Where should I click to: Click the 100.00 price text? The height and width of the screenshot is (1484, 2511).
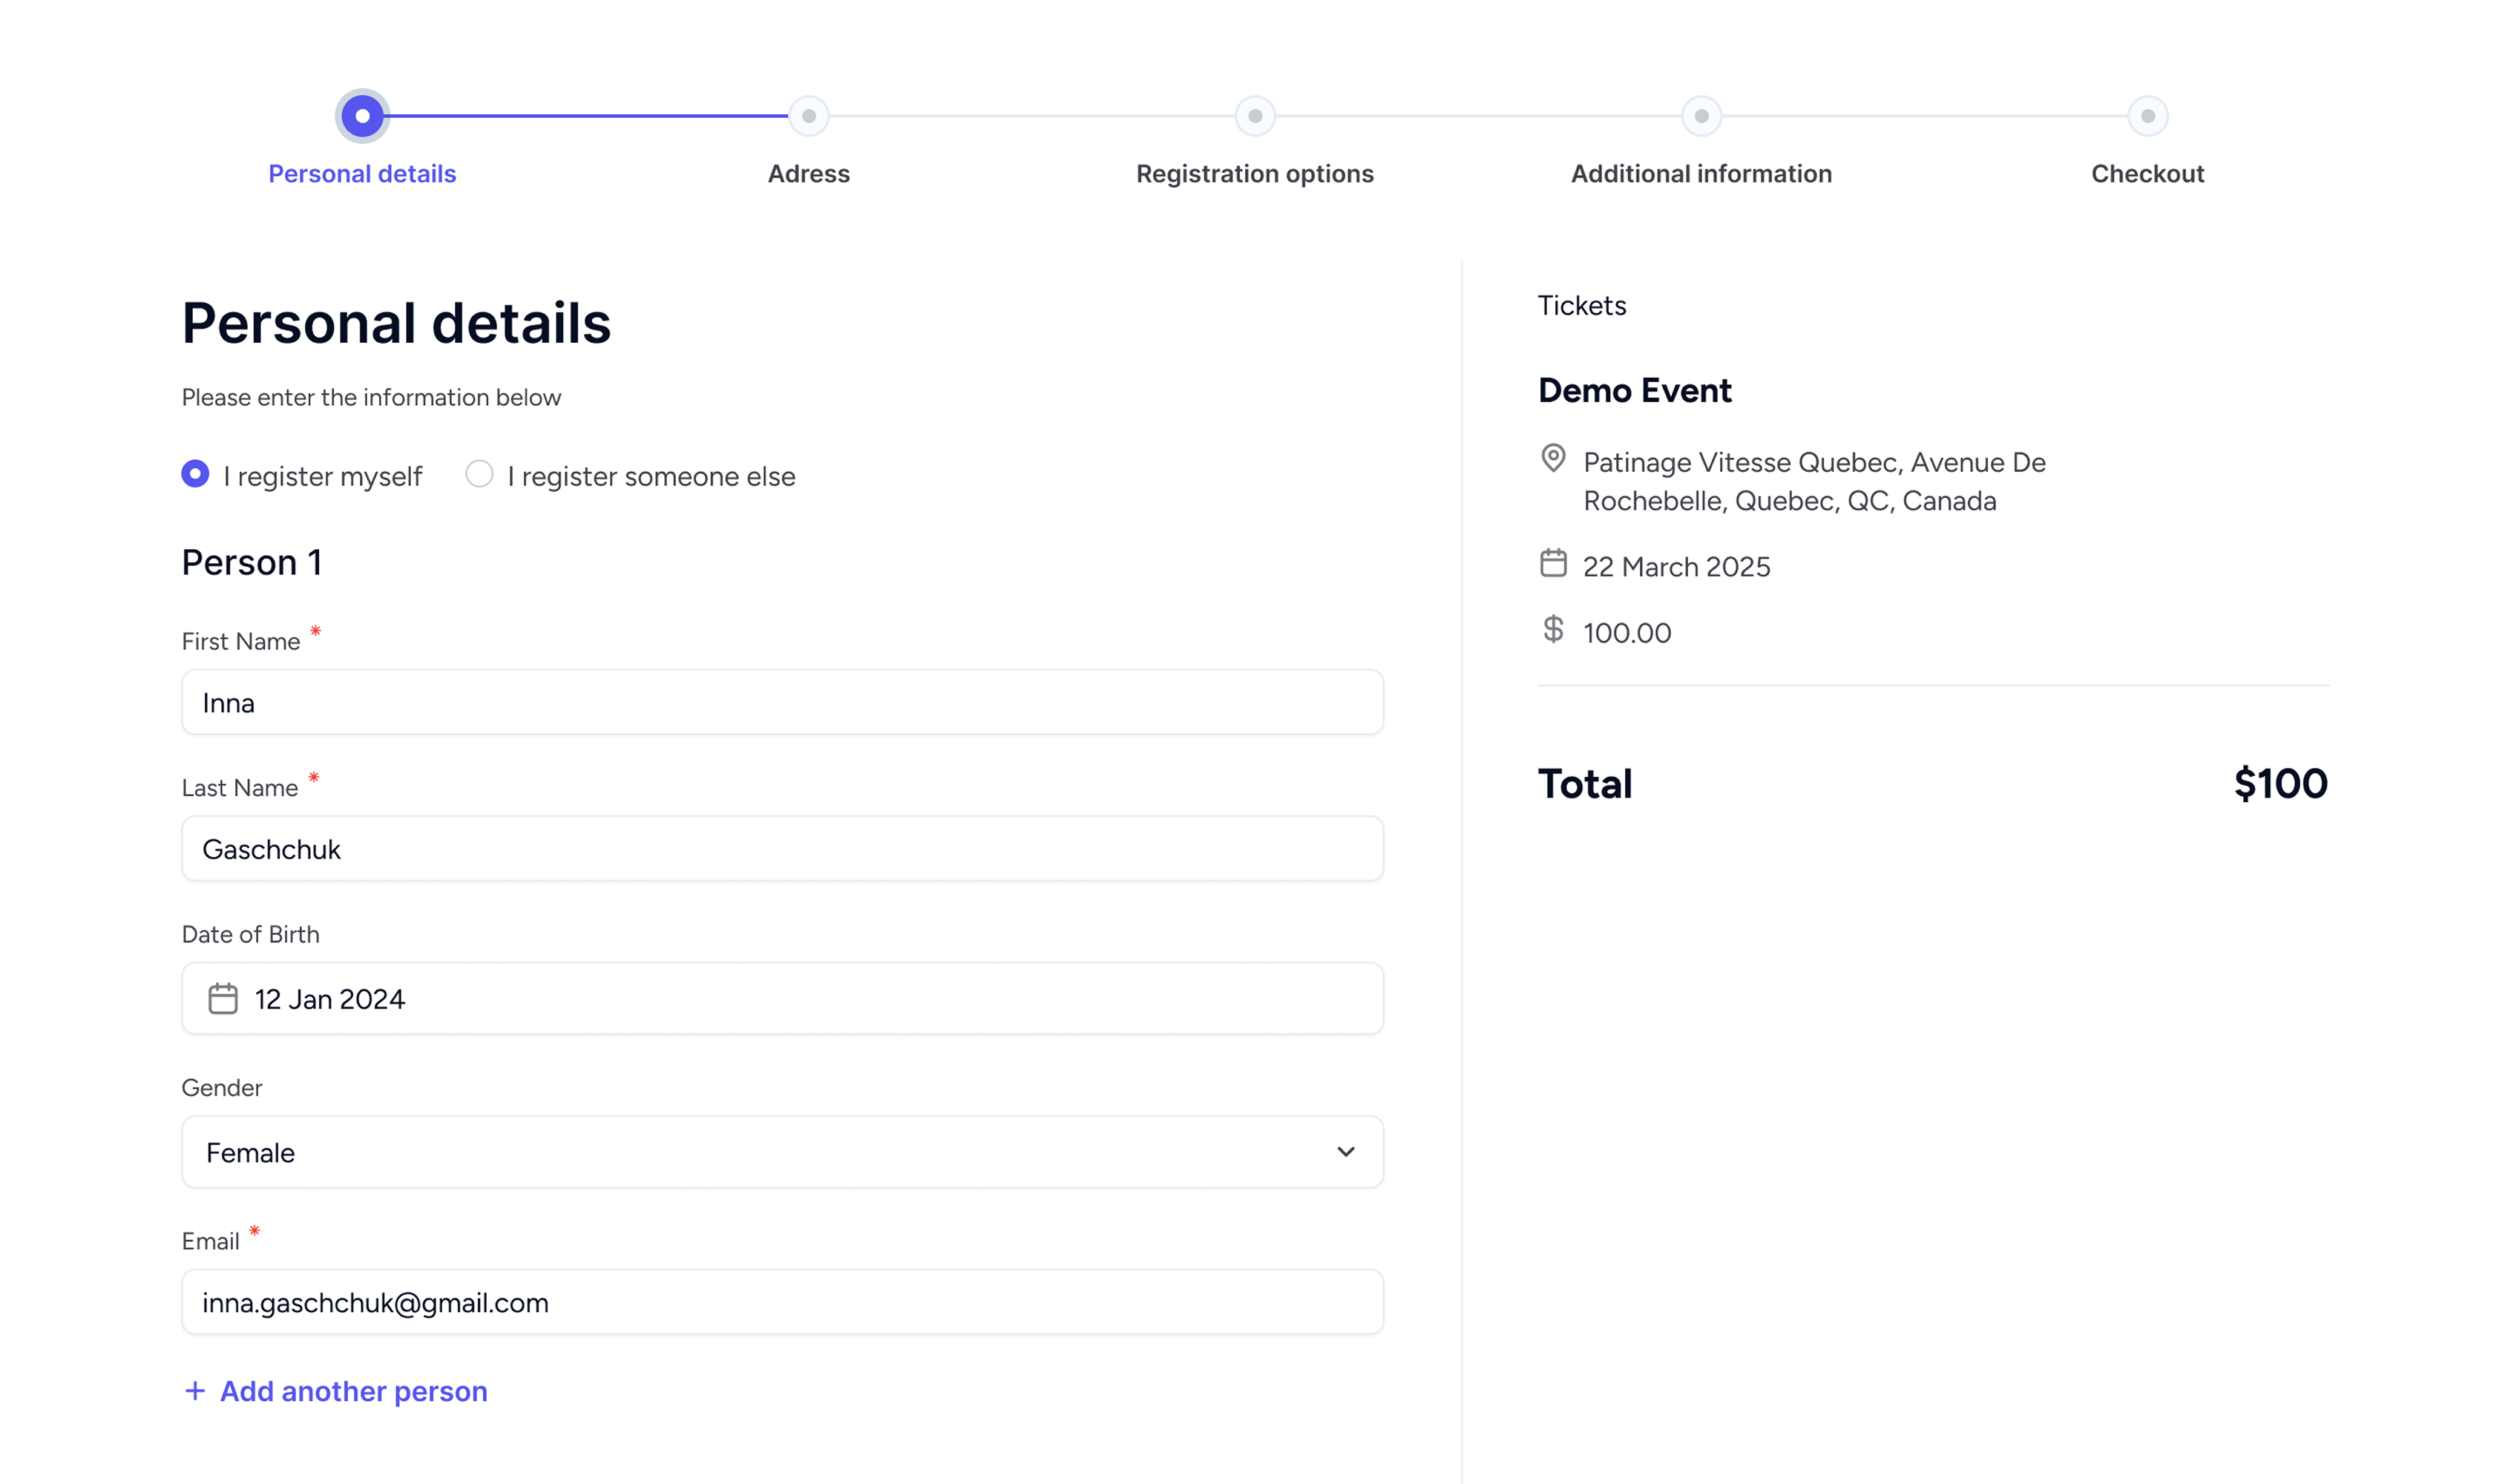click(1626, 633)
